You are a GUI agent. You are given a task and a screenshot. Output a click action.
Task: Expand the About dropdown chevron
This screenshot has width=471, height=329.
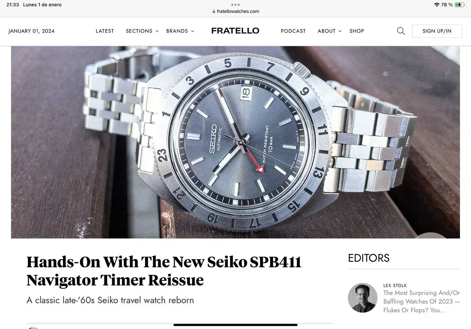(x=340, y=31)
